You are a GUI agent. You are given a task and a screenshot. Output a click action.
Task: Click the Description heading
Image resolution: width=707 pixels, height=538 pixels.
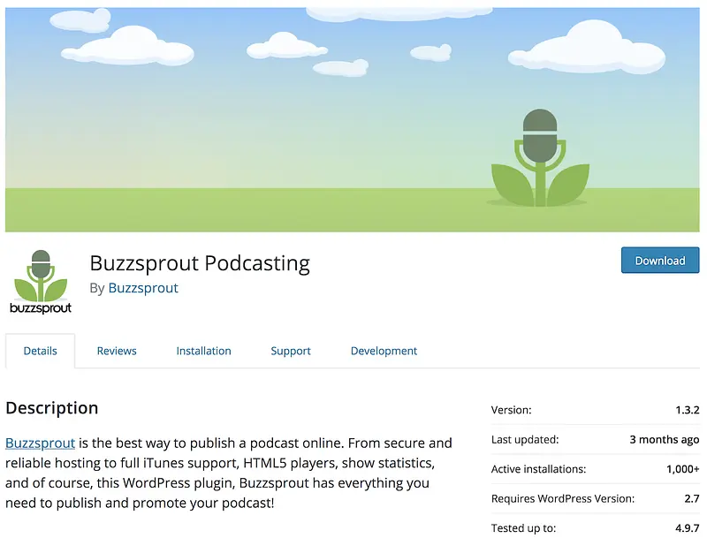pos(52,408)
